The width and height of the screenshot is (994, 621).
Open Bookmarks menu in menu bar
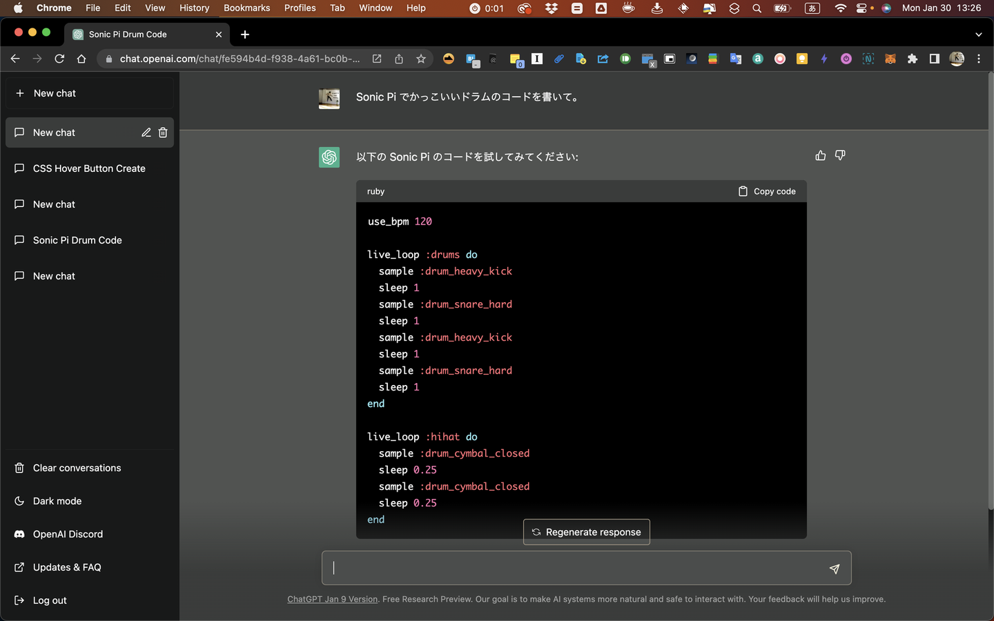[x=246, y=8]
